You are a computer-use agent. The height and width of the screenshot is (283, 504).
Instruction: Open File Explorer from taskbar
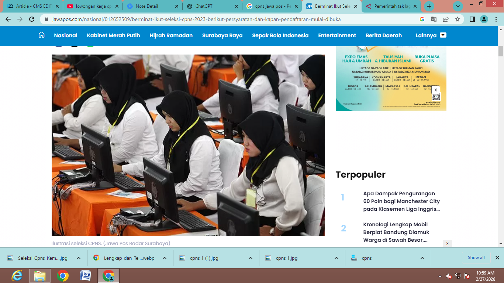pyautogui.click(x=40, y=276)
